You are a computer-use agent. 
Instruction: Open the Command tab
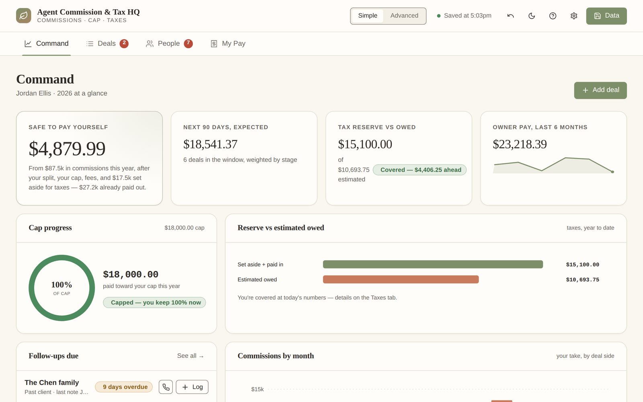pyautogui.click(x=47, y=43)
